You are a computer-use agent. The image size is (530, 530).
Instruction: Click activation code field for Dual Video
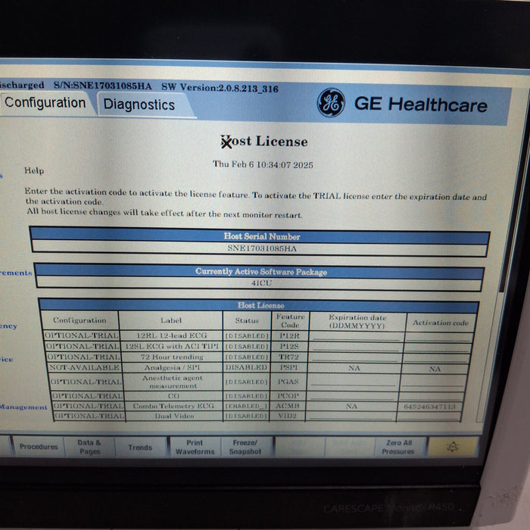(429, 416)
